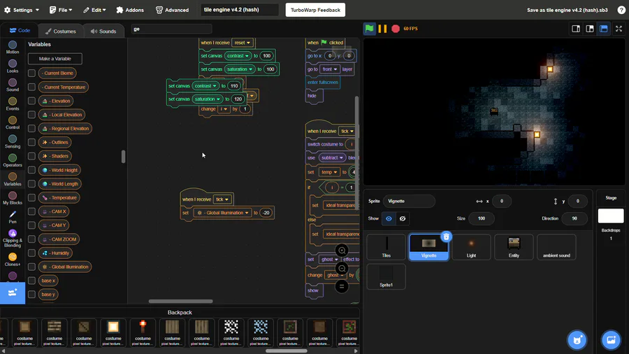Check the Outlines variable checkbox

[x=31, y=142]
